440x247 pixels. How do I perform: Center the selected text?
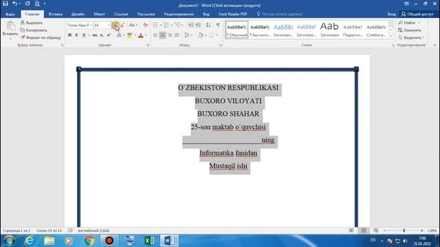pyautogui.click(x=162, y=35)
